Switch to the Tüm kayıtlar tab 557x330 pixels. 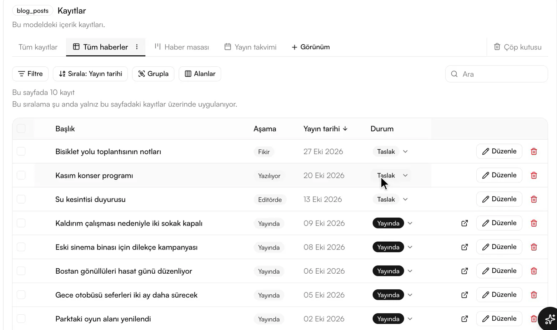pyautogui.click(x=38, y=47)
